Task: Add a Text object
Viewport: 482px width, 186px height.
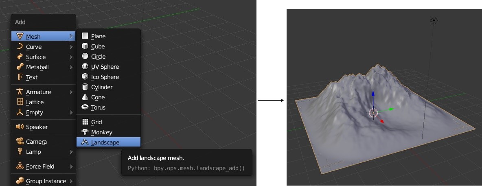Action: pyautogui.click(x=43, y=77)
